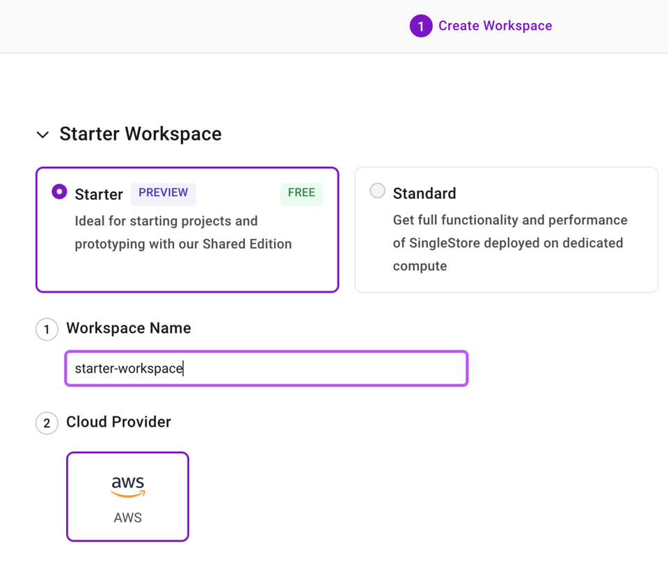This screenshot has width=668, height=561.
Task: Collapse the Starter Workspace section chevron
Action: 42,134
